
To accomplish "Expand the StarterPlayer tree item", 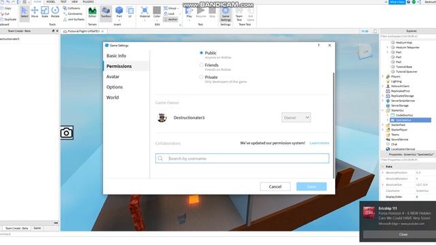I will click(383, 130).
